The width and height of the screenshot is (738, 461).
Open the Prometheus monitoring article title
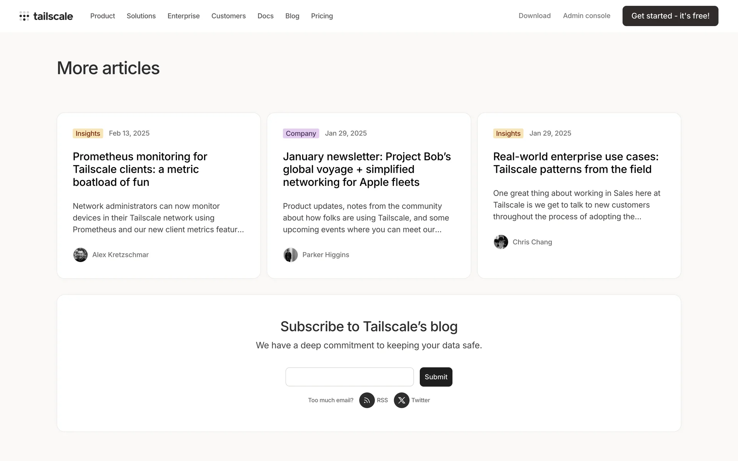140,169
